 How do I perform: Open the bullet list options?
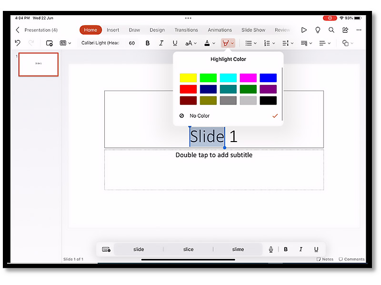[251, 43]
